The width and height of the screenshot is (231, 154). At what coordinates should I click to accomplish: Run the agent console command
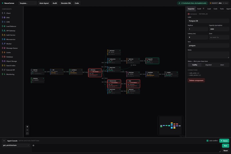225,146
